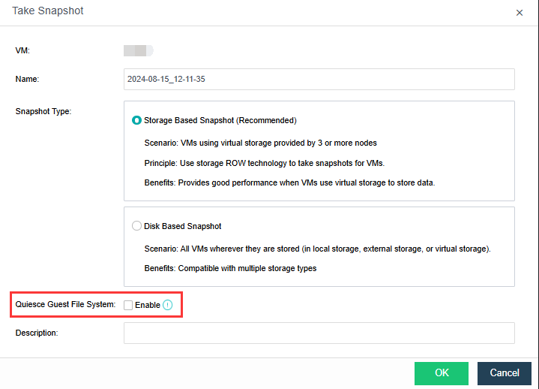The height and width of the screenshot is (389, 539).
Task: Click the Snapshot Type label
Action: pos(43,111)
